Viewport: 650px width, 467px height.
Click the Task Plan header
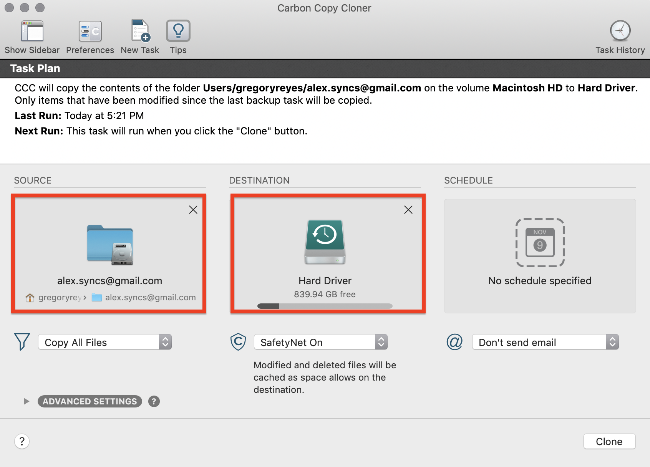pos(35,68)
